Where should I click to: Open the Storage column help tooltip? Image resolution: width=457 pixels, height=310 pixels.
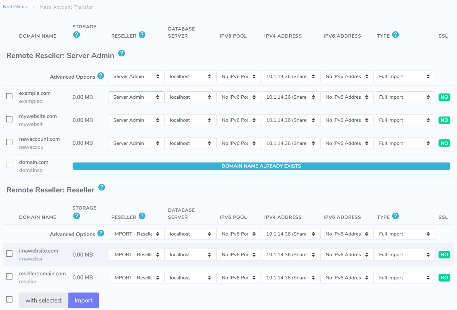(76, 35)
